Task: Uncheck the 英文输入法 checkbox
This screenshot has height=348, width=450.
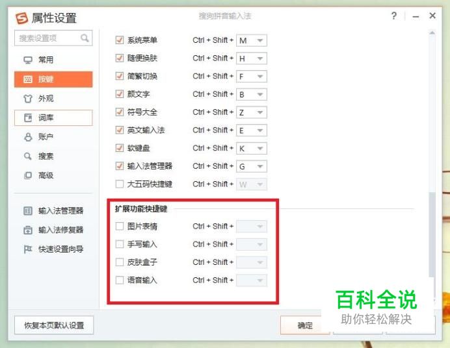Action: tap(120, 130)
